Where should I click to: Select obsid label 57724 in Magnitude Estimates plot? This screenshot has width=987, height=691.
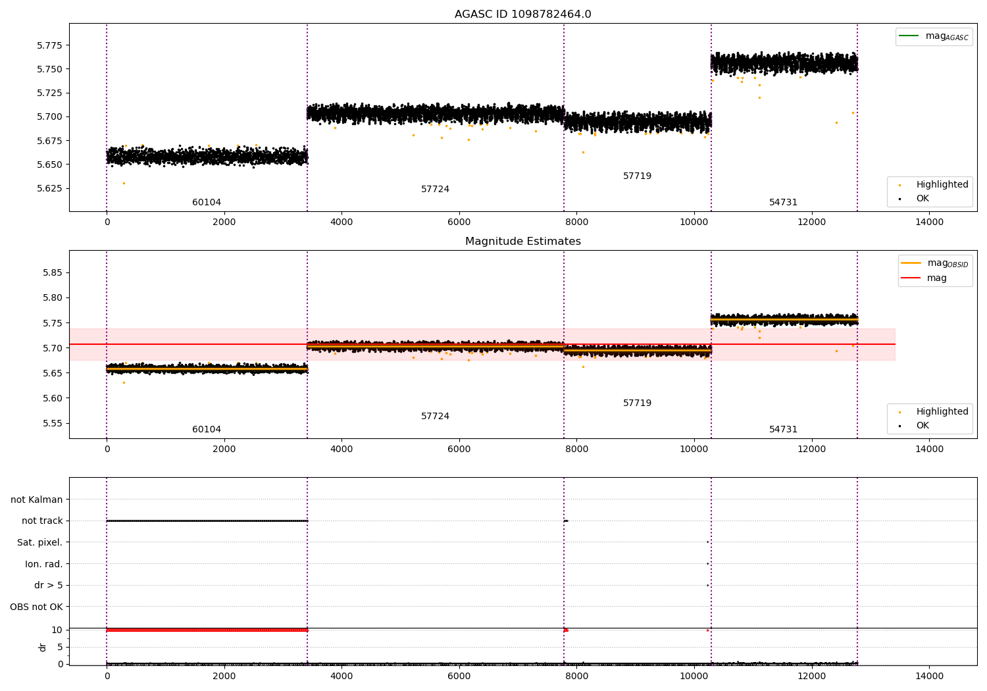(x=435, y=416)
